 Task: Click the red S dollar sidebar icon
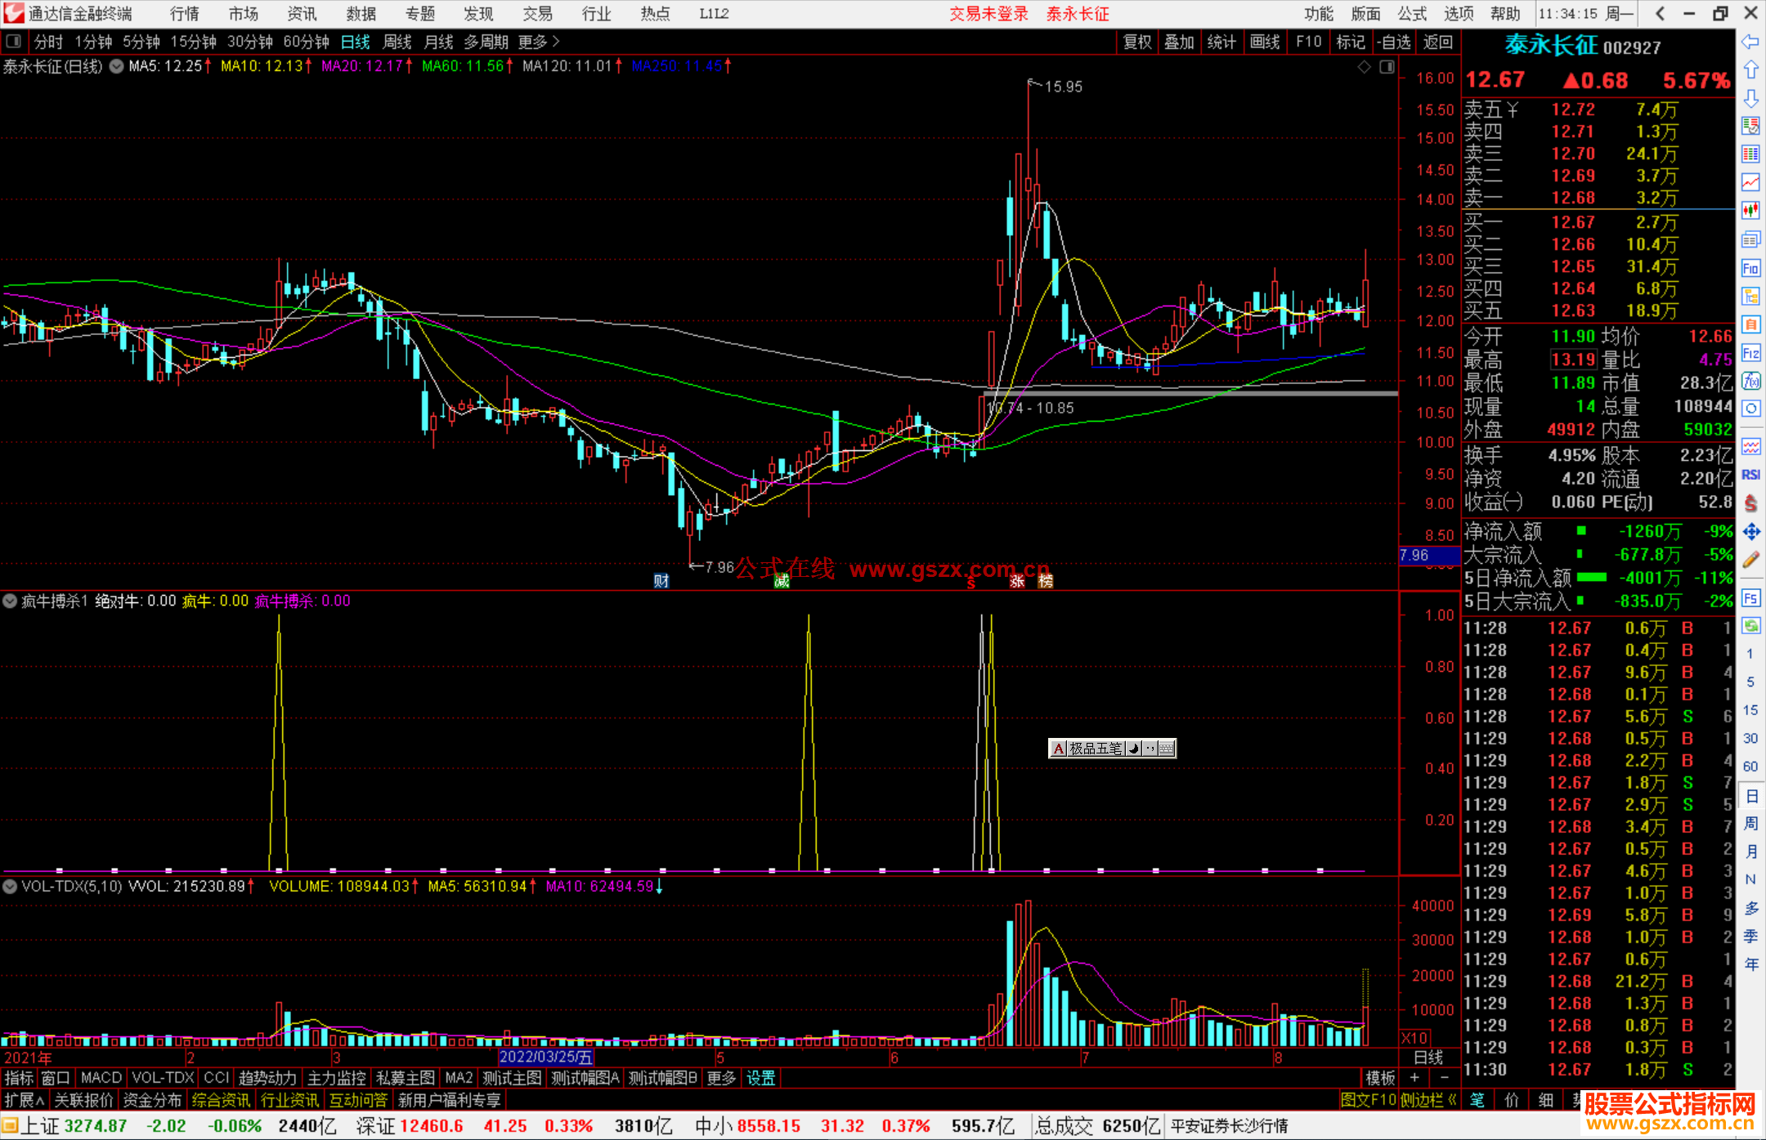1750,503
